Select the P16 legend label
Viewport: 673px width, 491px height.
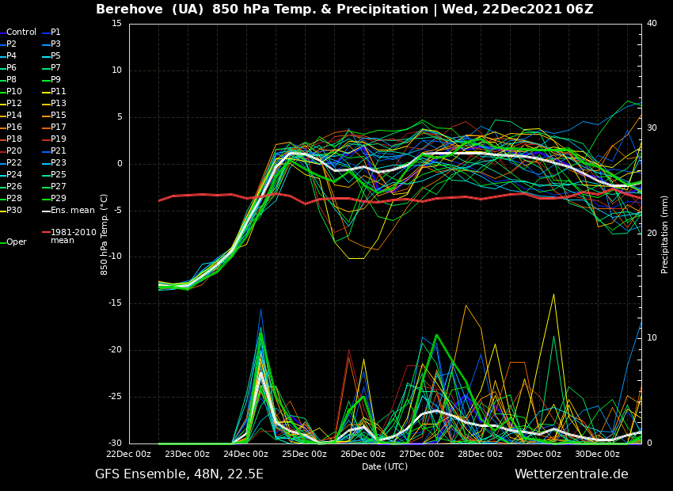tap(14, 128)
